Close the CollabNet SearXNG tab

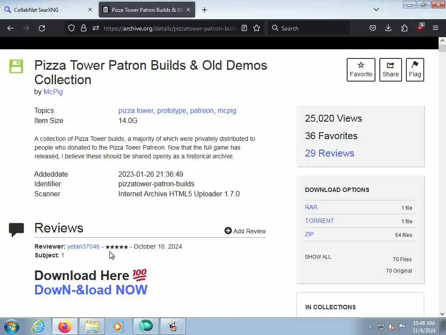[x=90, y=10]
